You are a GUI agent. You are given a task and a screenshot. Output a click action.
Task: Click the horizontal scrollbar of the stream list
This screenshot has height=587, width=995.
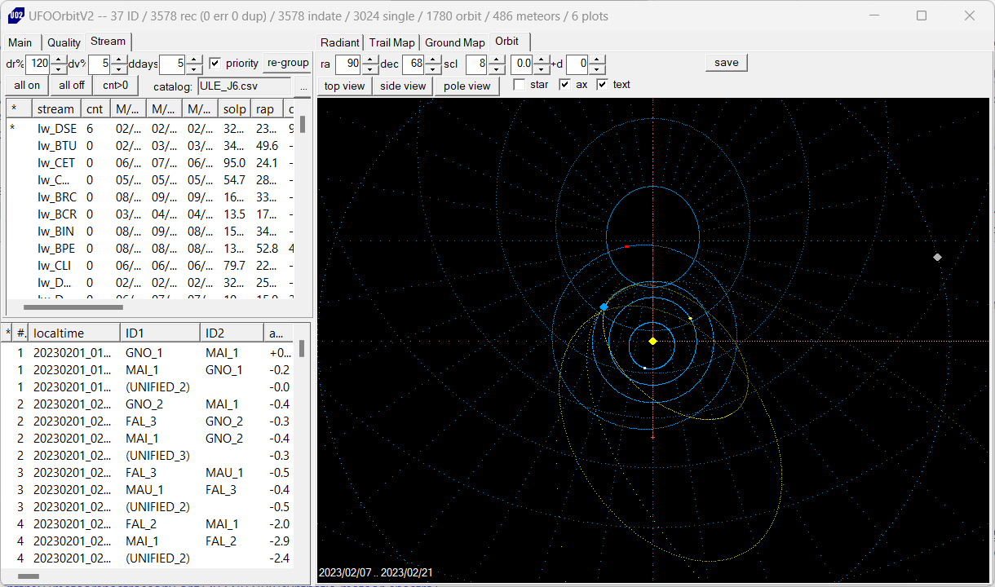73,307
